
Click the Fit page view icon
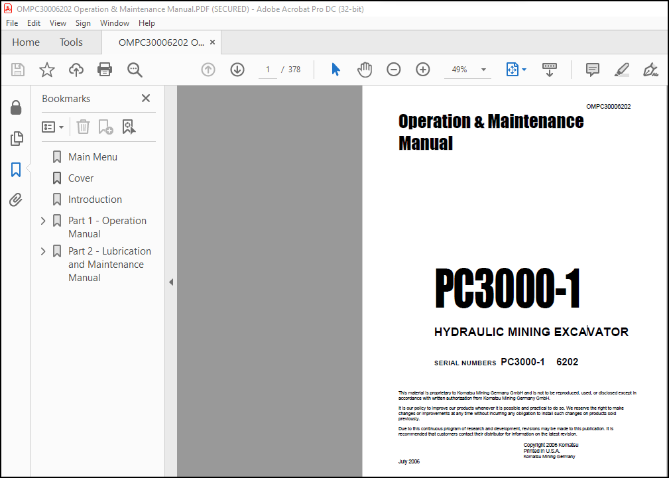tap(512, 70)
